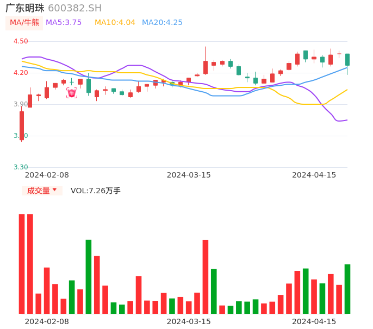The width and height of the screenshot is (373, 329).
Task: Click the bull (牛) marker icon on chart
Action: click(x=72, y=93)
